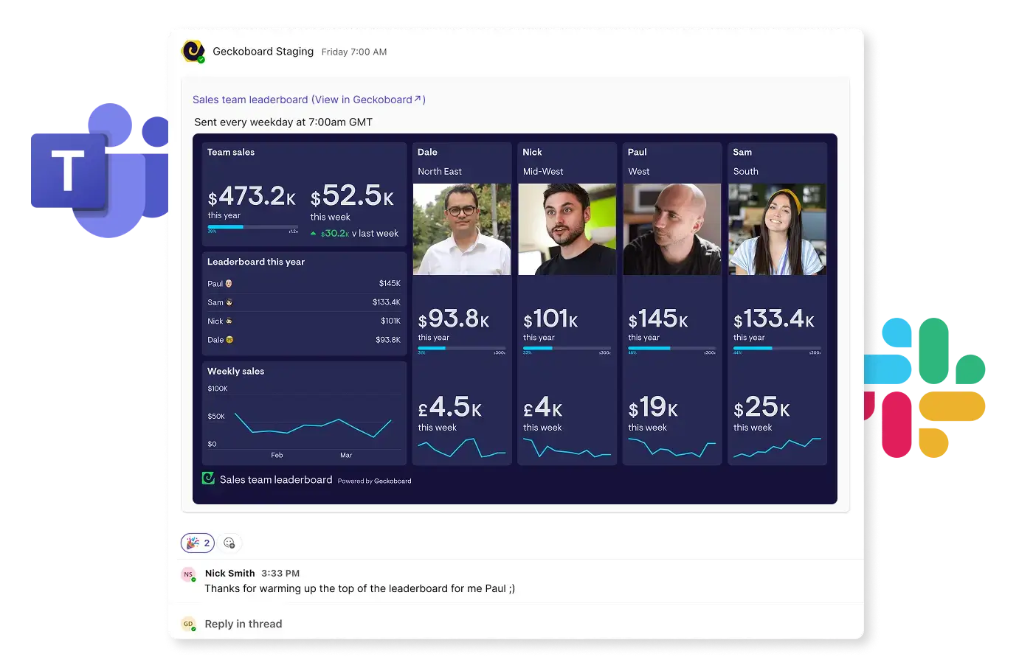Click Dale's profile photo
1033x668 pixels.
point(462,229)
